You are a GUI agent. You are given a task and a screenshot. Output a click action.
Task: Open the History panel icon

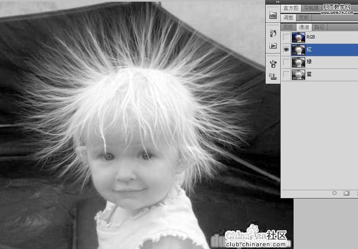click(x=273, y=33)
